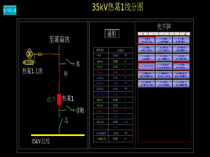Click the red C相电压 0.00 value
The height and width of the screenshot is (157, 210).
115,72
